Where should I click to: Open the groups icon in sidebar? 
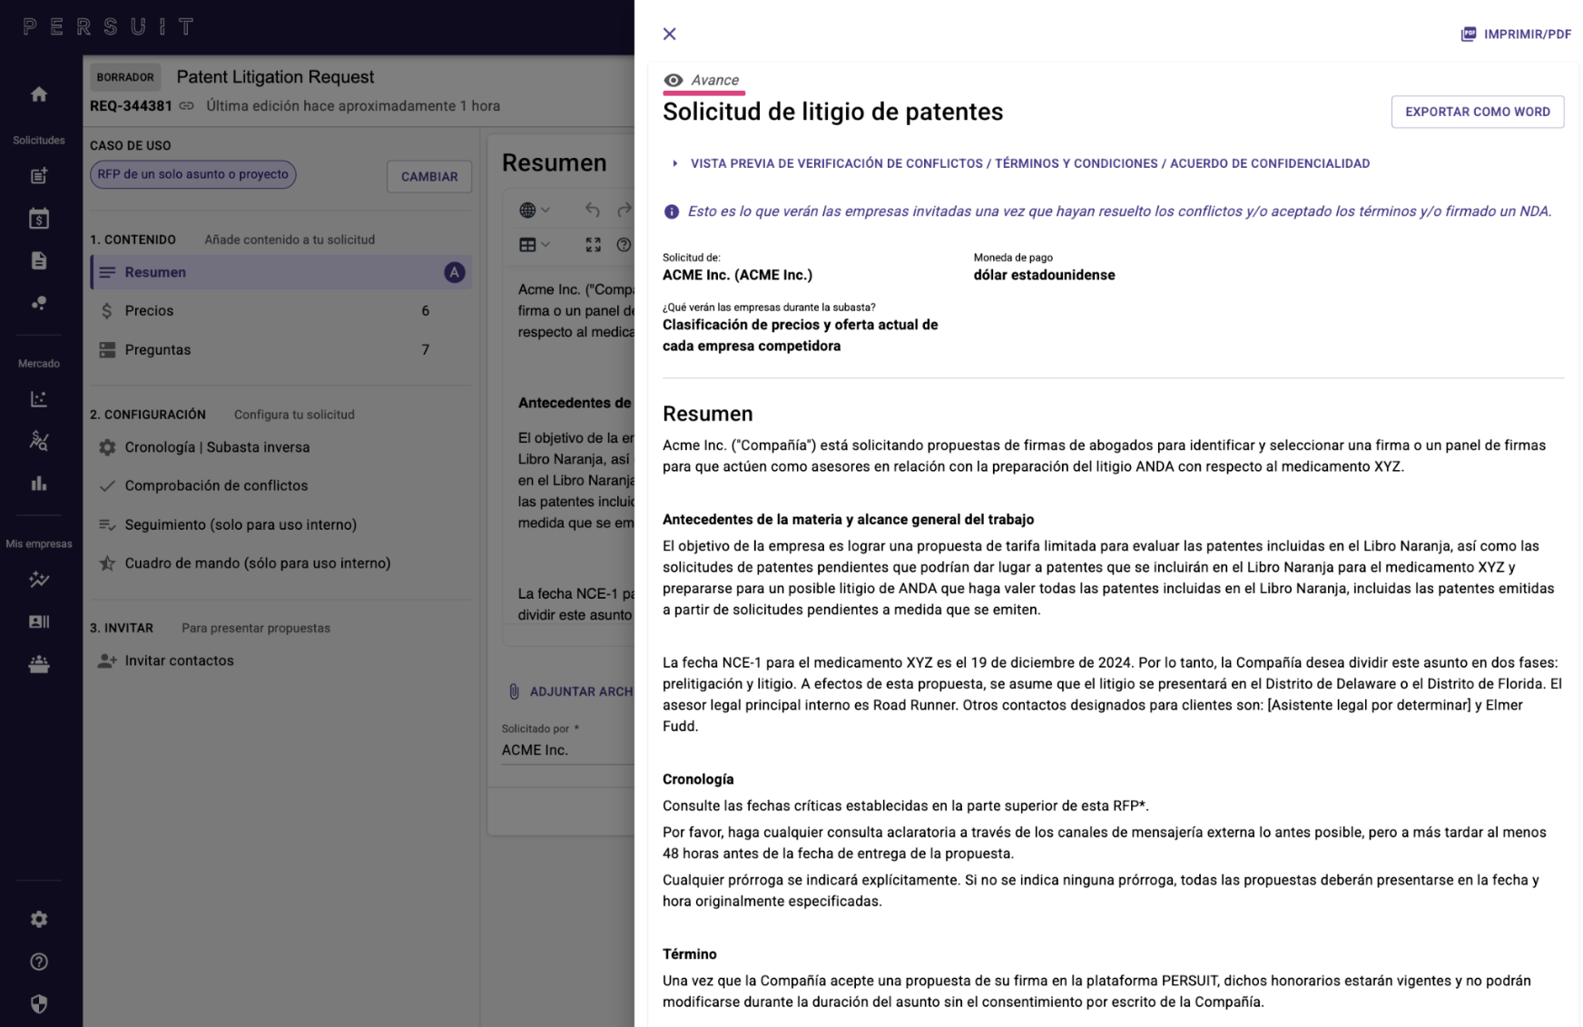39,664
